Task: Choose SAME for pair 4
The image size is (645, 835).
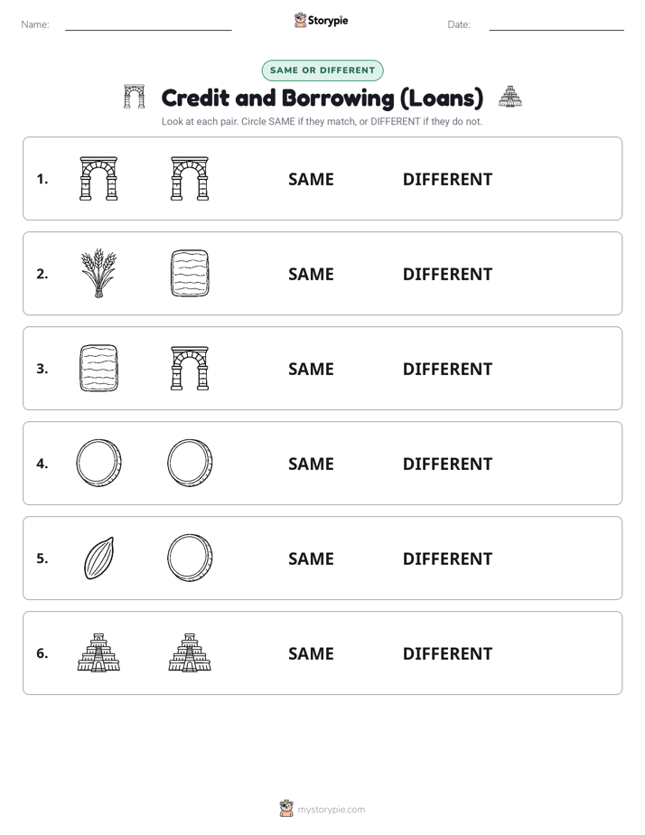Action: pyautogui.click(x=311, y=464)
